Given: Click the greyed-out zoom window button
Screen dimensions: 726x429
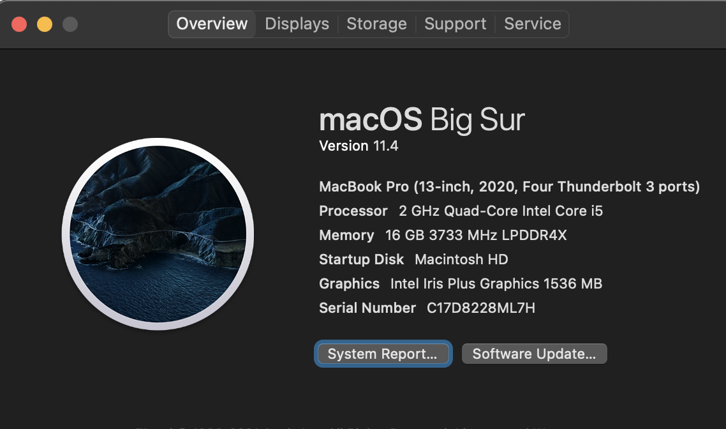Looking at the screenshot, I should click(70, 24).
